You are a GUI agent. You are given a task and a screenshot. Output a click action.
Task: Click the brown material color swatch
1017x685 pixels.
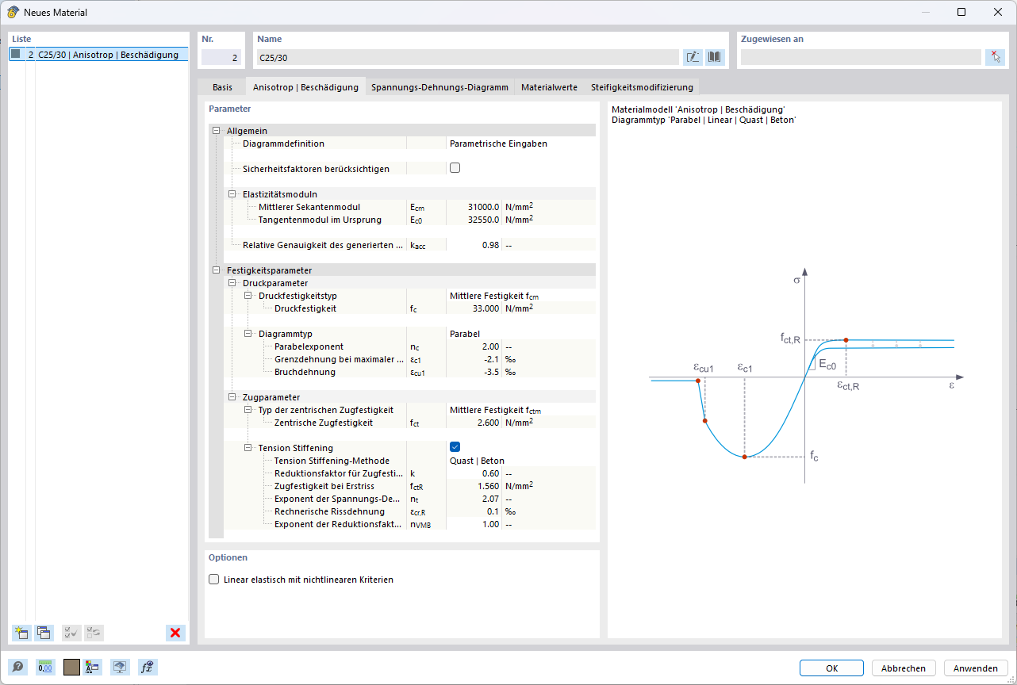71,668
